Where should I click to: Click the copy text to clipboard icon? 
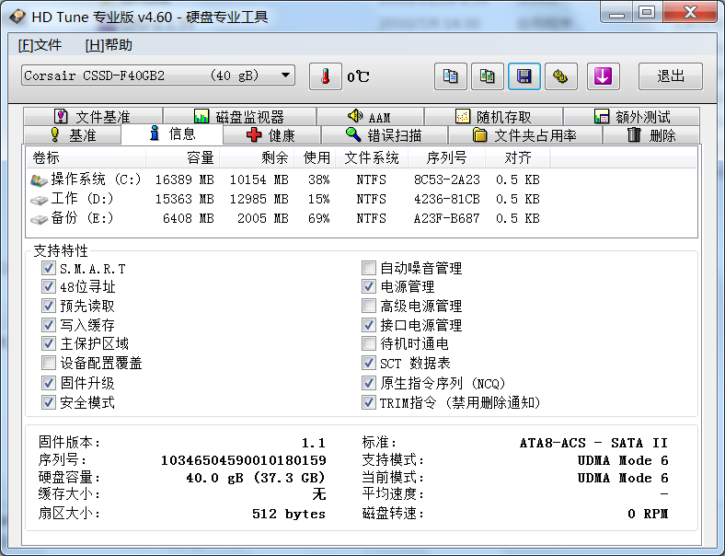click(450, 76)
